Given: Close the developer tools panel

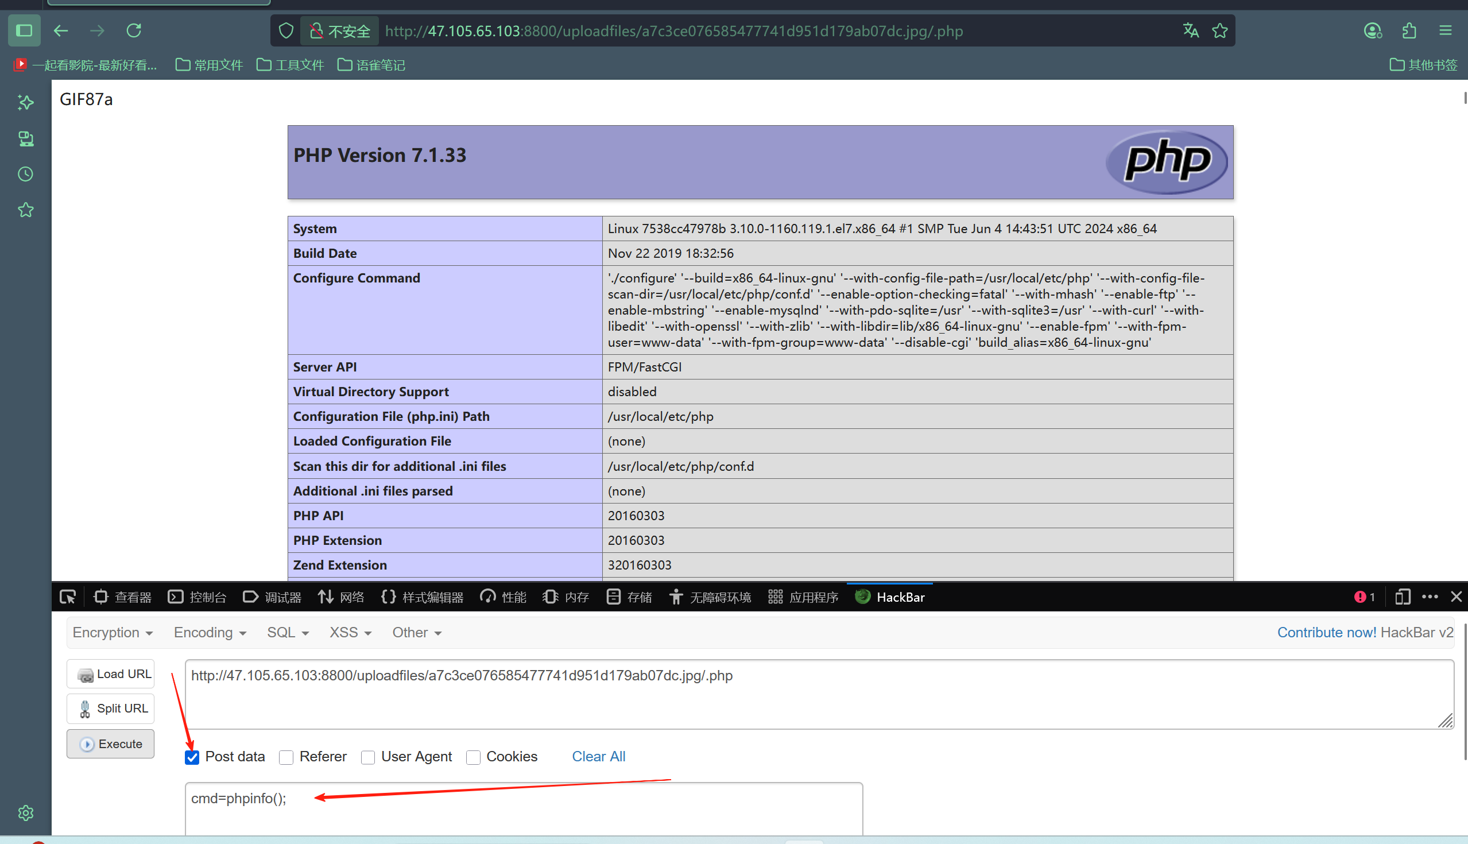Looking at the screenshot, I should (x=1457, y=597).
